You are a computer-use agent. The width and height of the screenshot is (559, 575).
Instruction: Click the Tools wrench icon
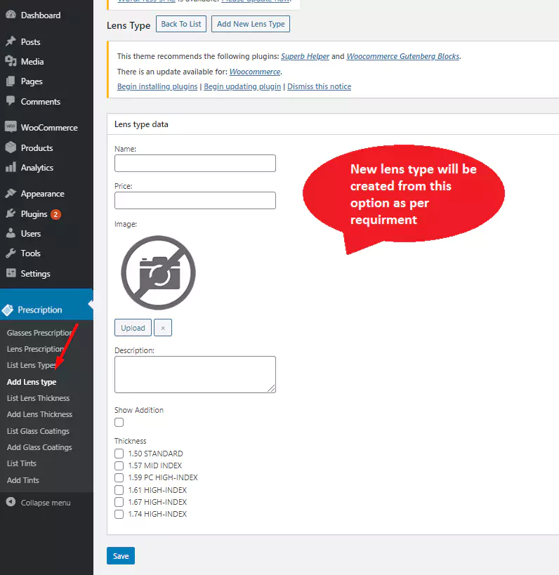click(x=11, y=253)
